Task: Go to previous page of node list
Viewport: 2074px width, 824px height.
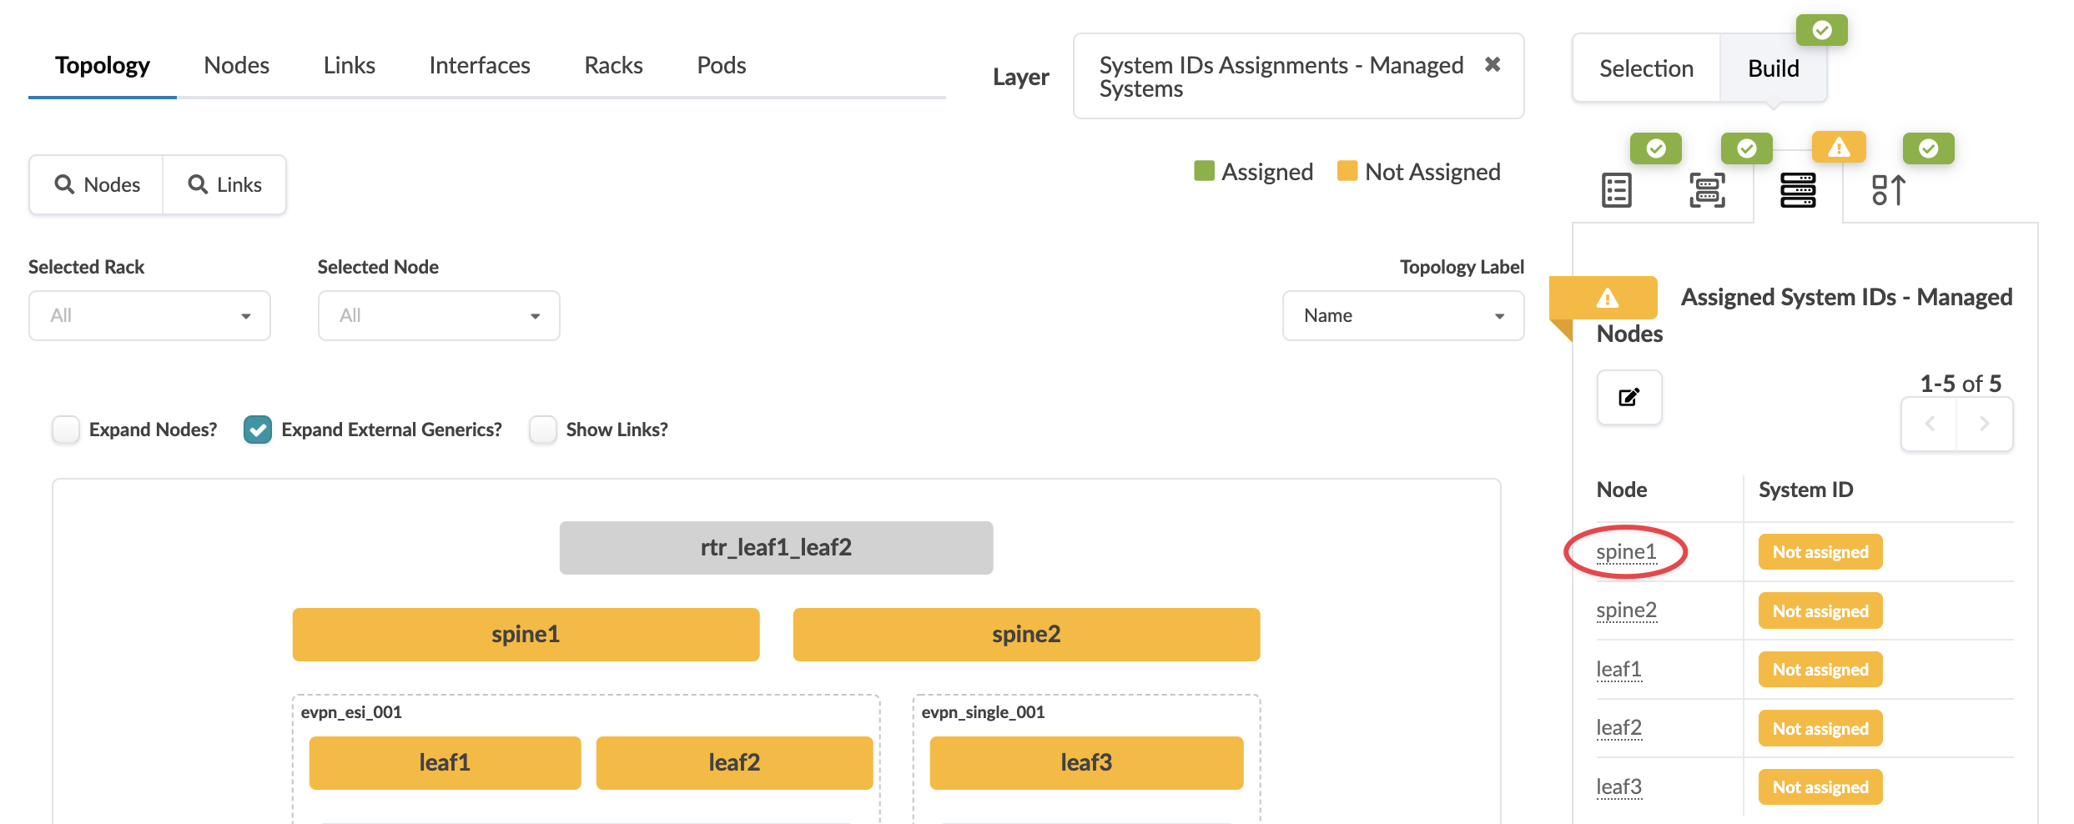Action: point(1930,424)
